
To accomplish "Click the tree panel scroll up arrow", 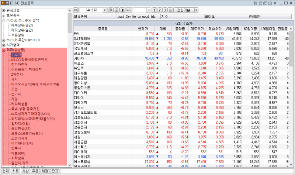I will click(x=70, y=11).
